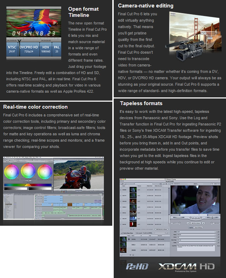Toggle the Good checkbox beside Log Note
Screen dimensions: 226x278
point(216,246)
